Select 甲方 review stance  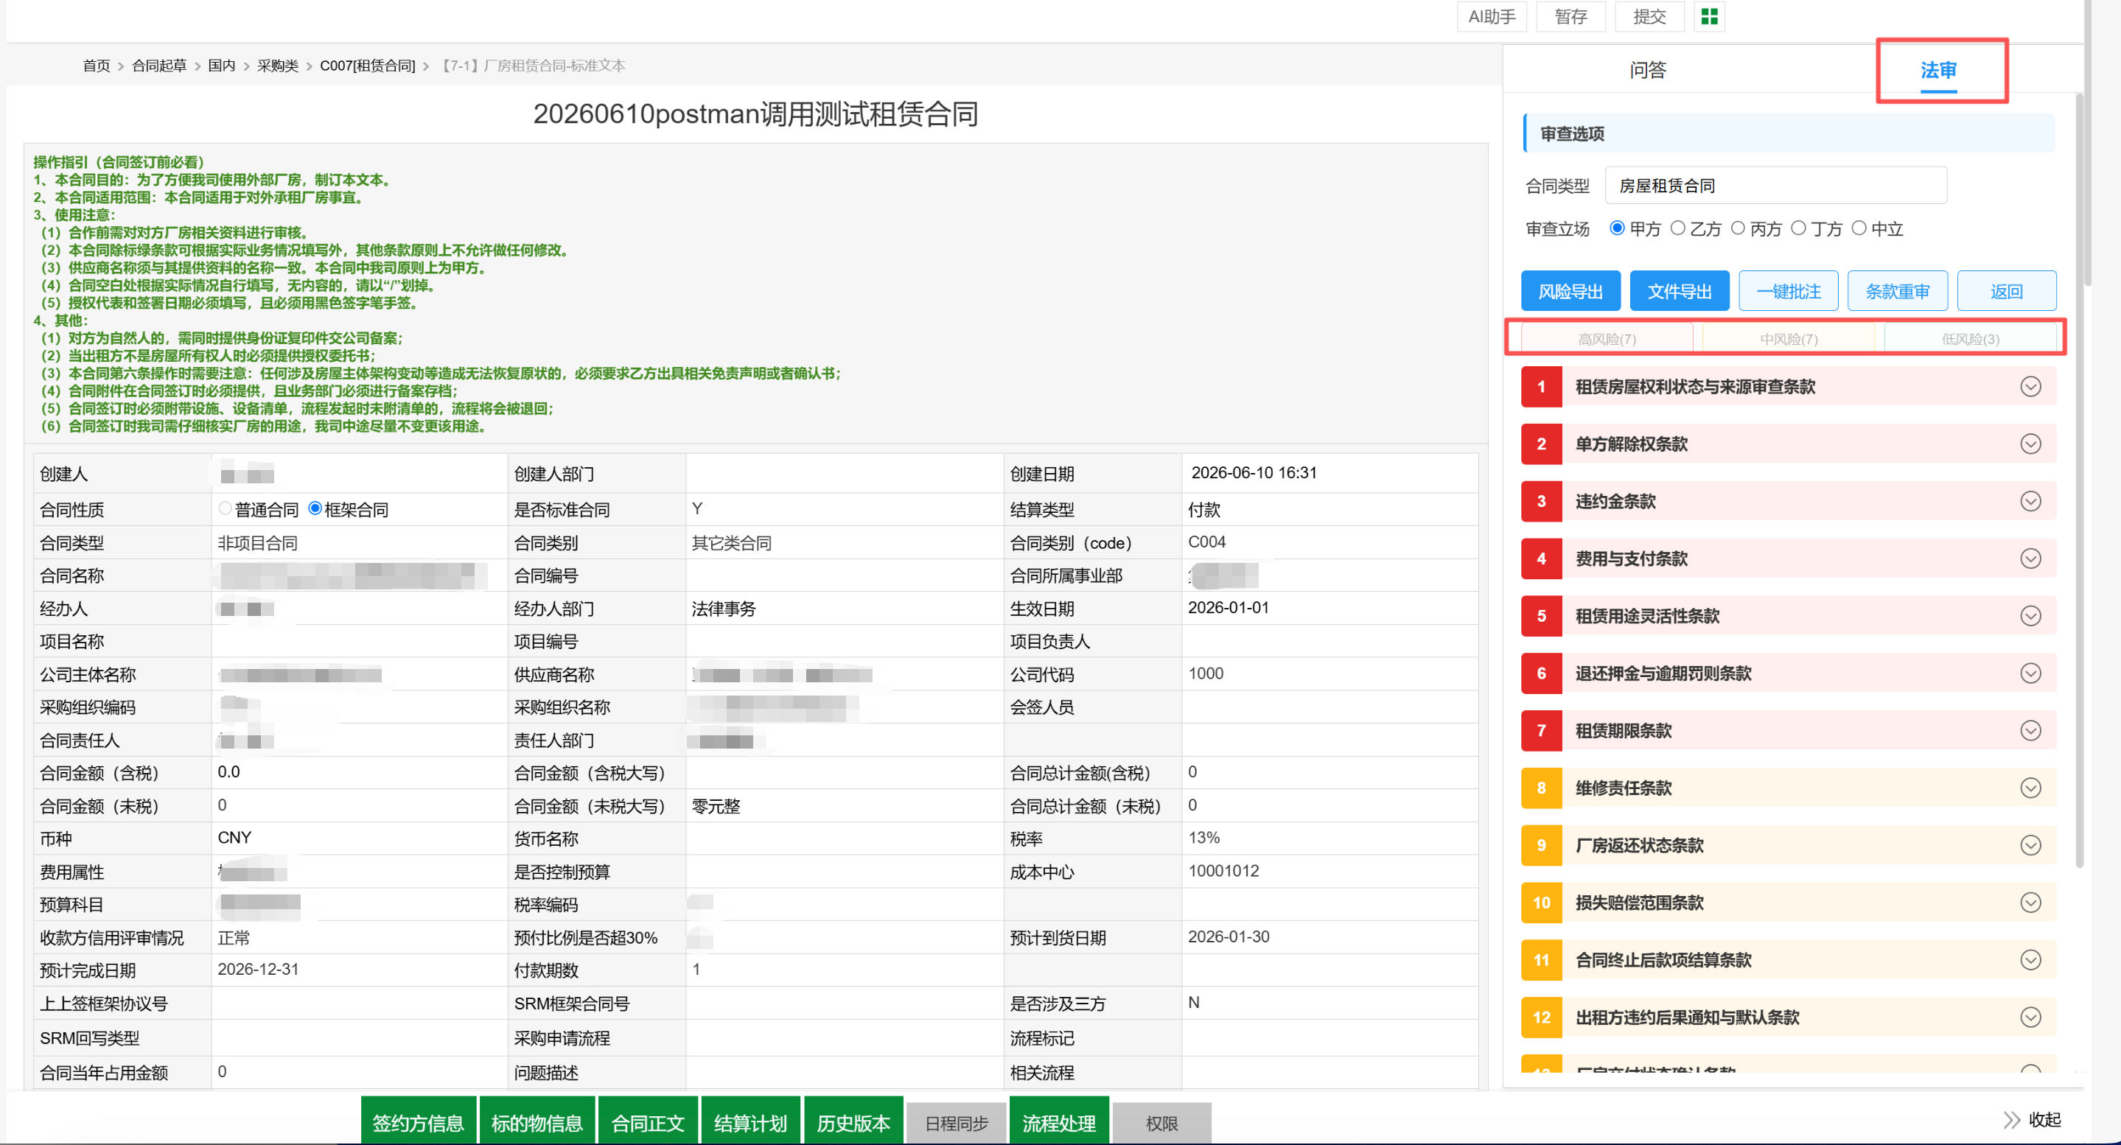coord(1617,228)
